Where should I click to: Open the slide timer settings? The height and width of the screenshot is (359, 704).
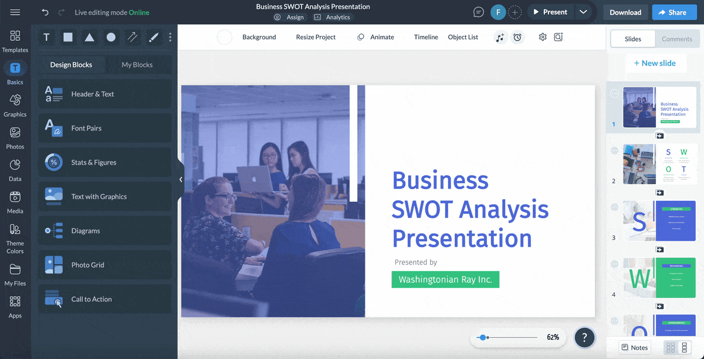point(517,37)
